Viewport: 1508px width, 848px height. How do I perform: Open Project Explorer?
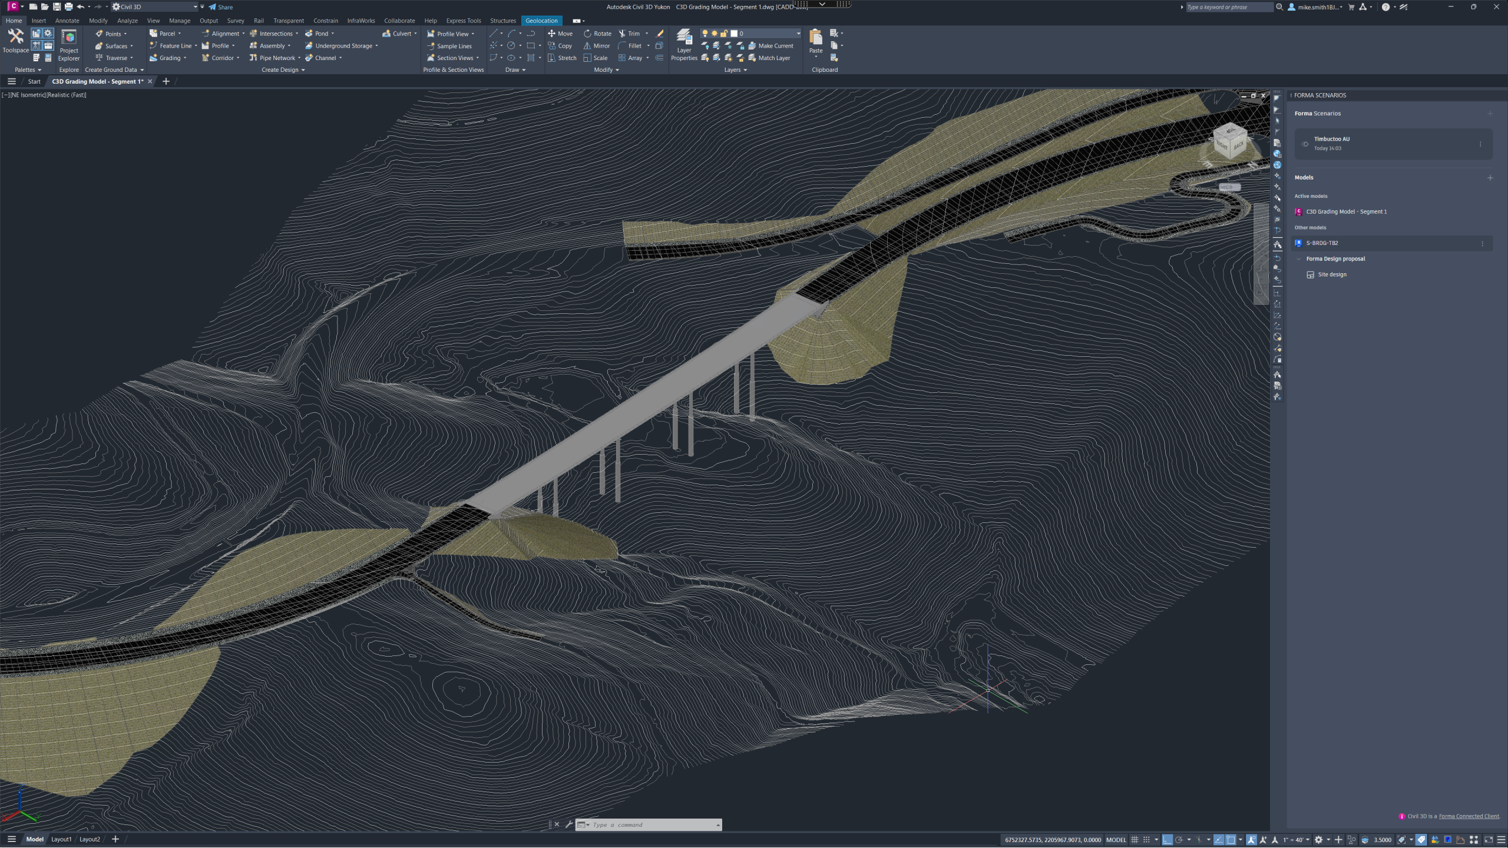[68, 45]
